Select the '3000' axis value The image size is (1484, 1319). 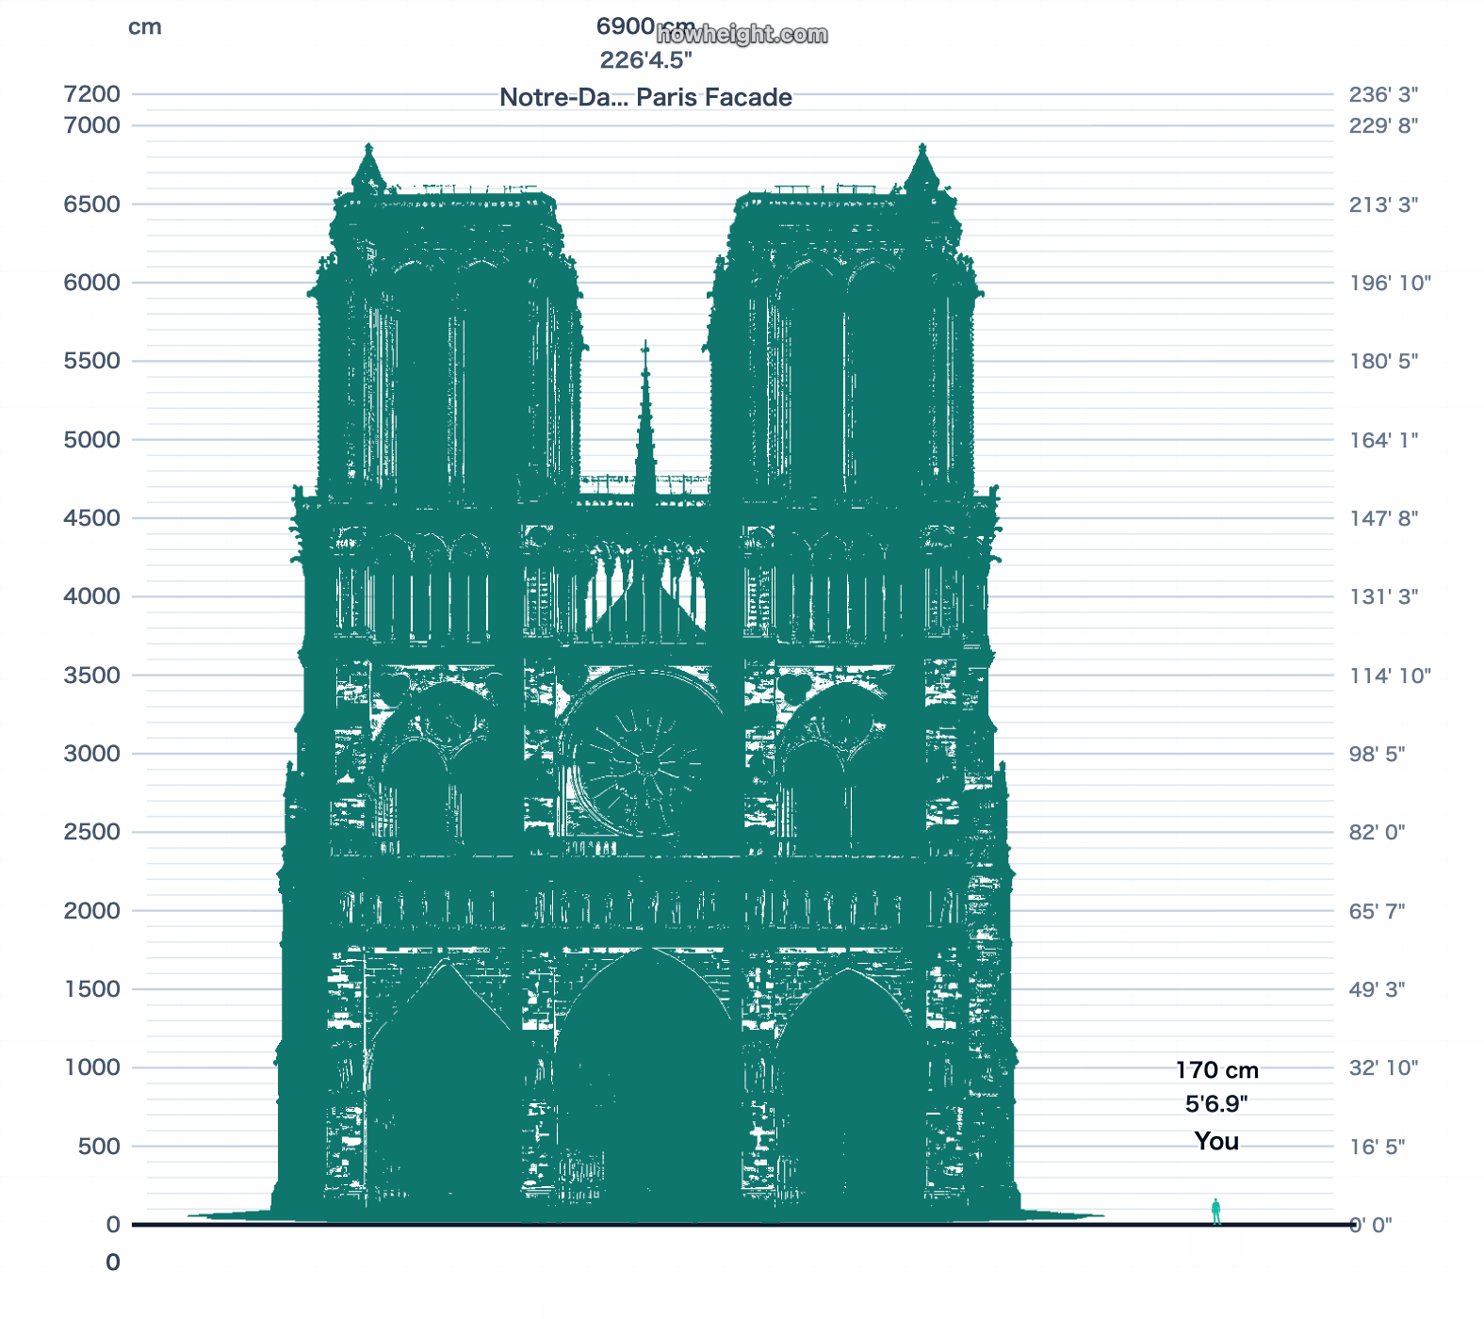[92, 754]
